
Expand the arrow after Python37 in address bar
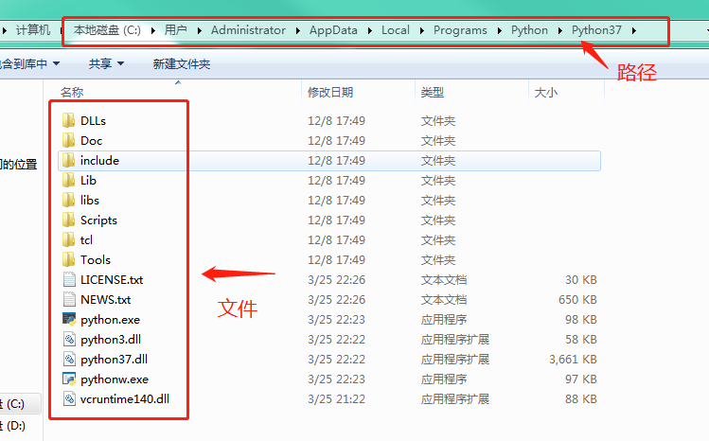pos(634,30)
